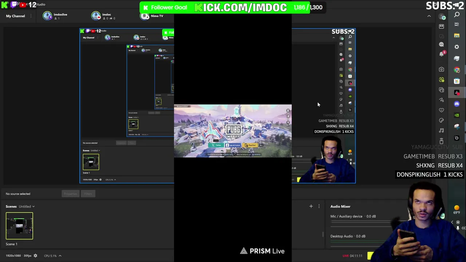Open Discord from taskbar
Screen dimensions: 466x262
click(457, 104)
